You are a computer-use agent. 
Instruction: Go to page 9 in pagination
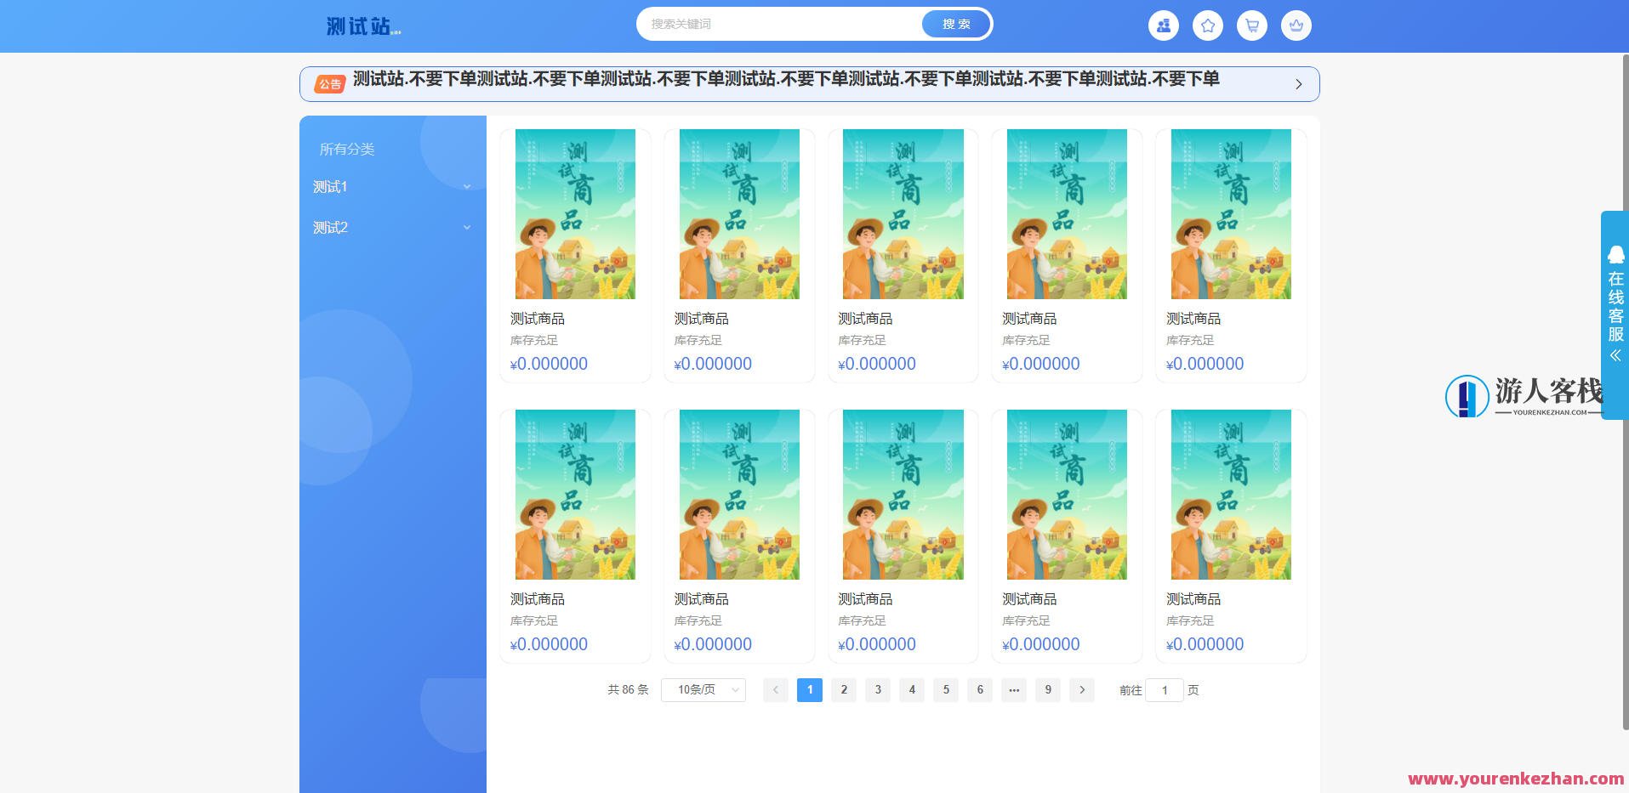[1047, 689]
